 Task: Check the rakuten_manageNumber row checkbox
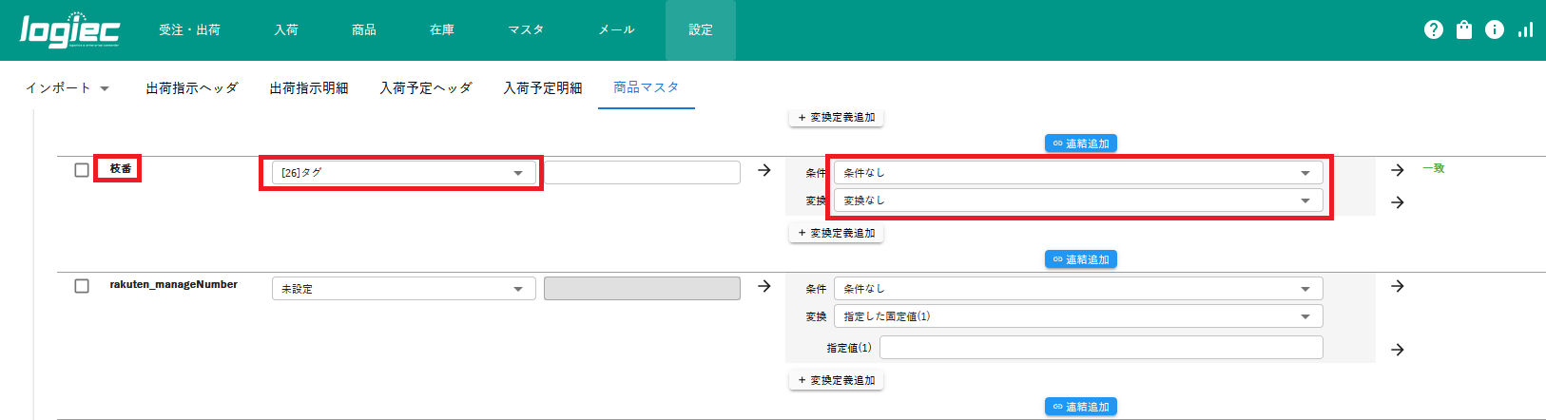[x=82, y=286]
